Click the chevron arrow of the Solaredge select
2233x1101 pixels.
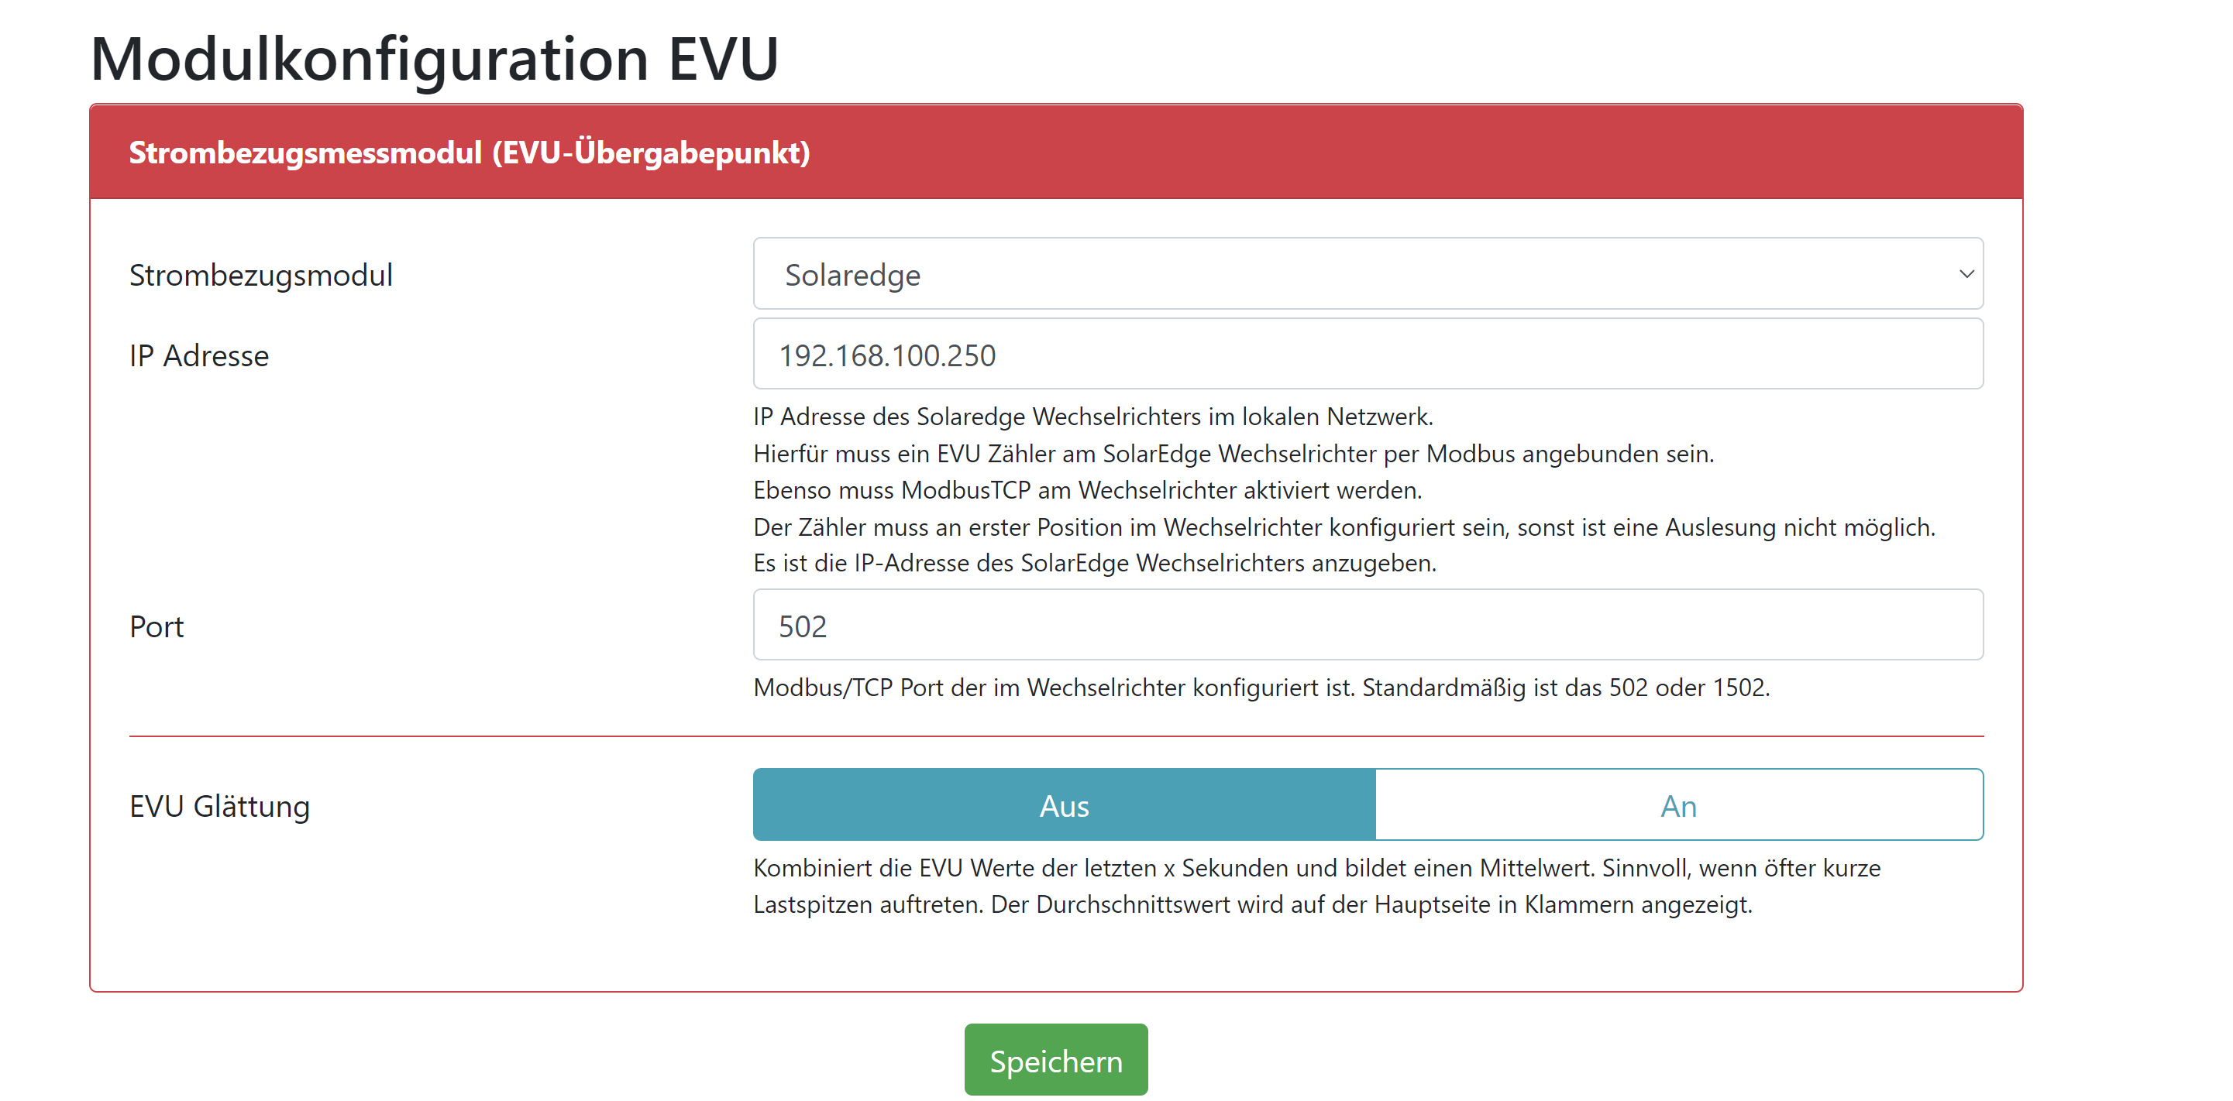click(1966, 274)
